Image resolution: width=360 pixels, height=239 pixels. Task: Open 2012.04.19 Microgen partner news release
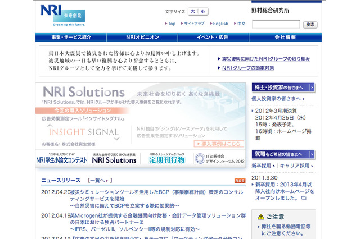pos(157,222)
